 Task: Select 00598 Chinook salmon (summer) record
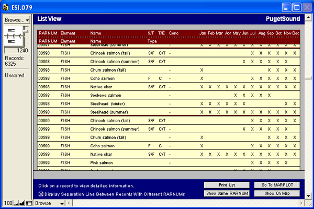[x=169, y=62]
